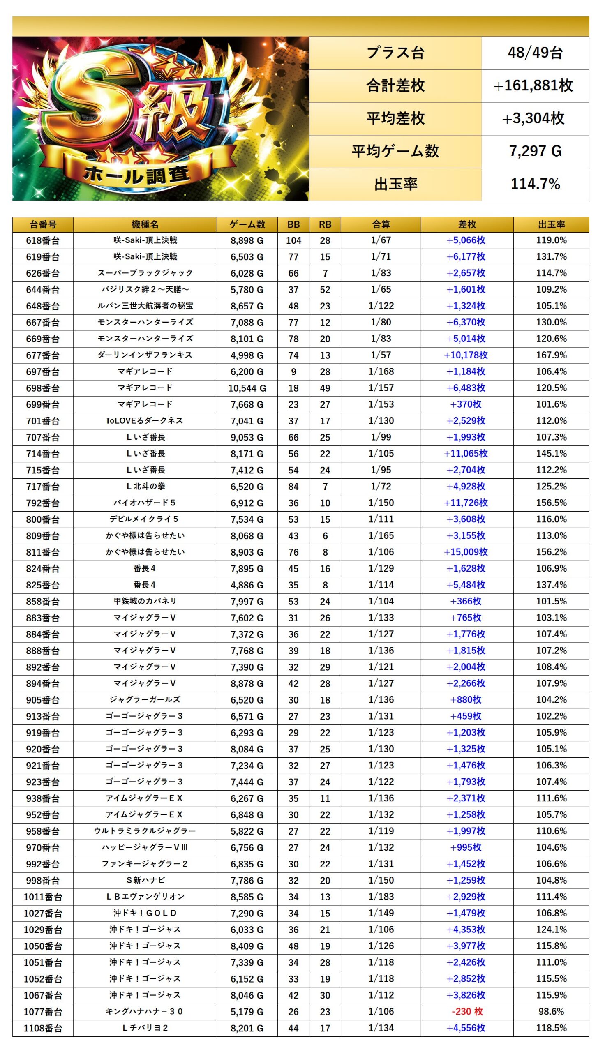Screen dimensions: 605x1052
Task: Click the 平均ゲーム数 summary label
Action: tap(395, 151)
